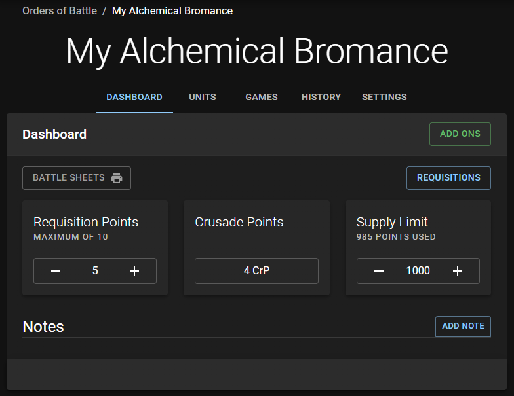
Task: View the History tab
Action: tap(321, 97)
